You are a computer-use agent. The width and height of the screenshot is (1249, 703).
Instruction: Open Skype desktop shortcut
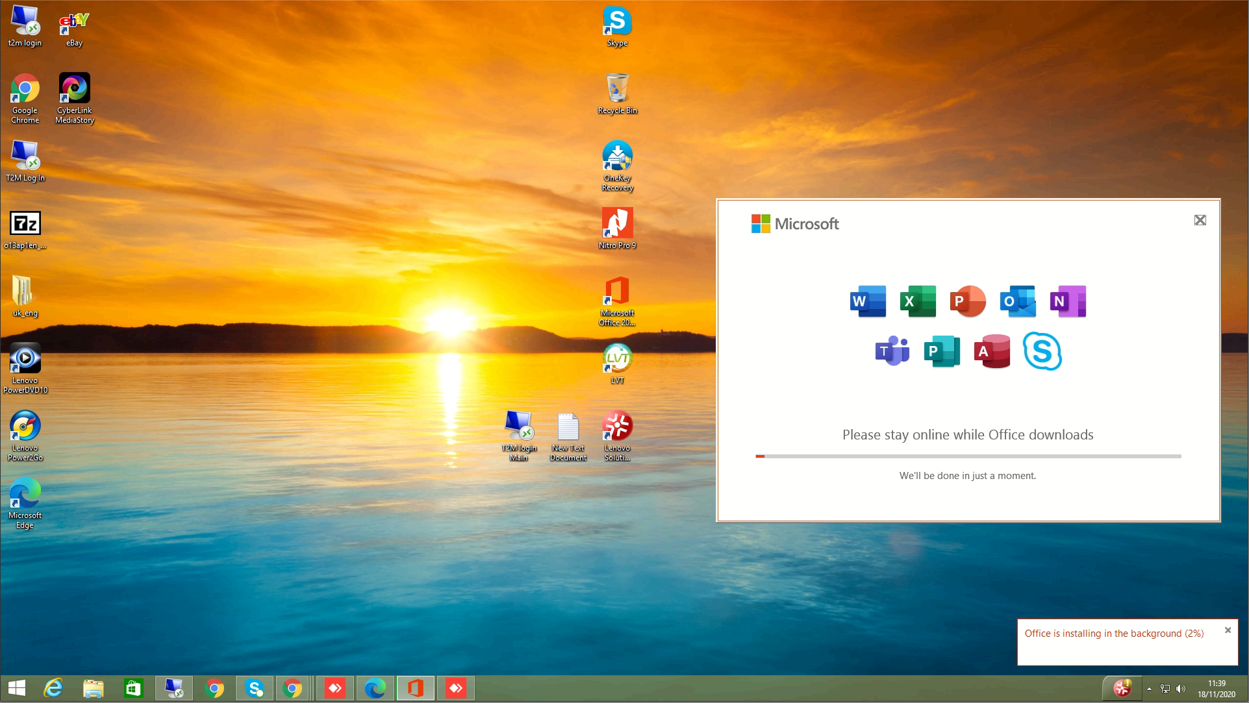click(x=617, y=26)
